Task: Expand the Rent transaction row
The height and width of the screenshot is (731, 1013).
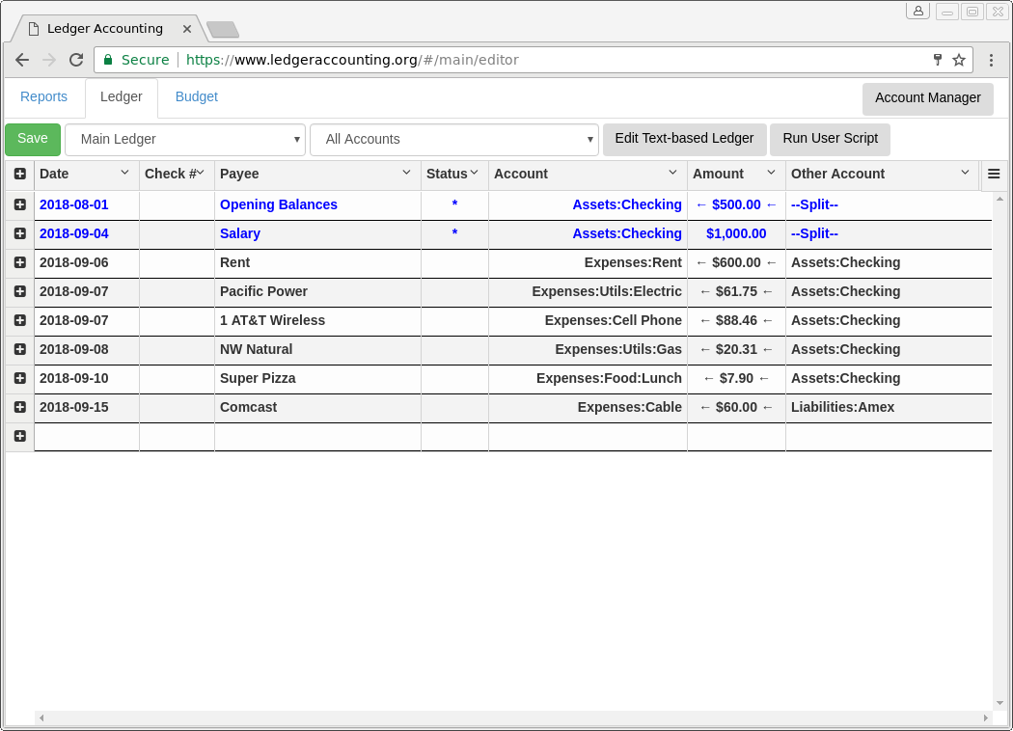Action: click(20, 262)
